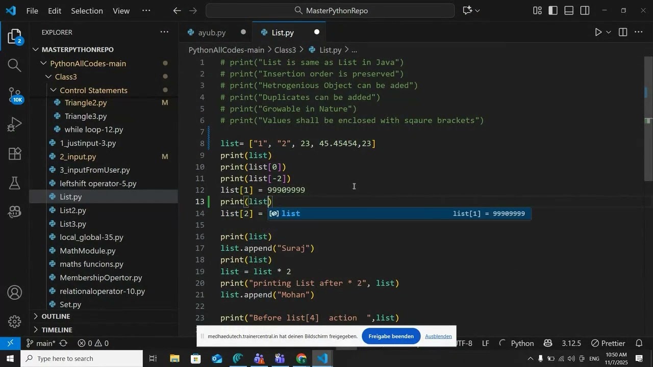
Task: Expand the TIMELINE section
Action: (x=103, y=330)
